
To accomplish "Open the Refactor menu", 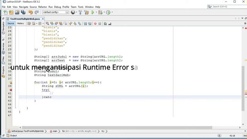I will pyautogui.click(x=42, y=7).
